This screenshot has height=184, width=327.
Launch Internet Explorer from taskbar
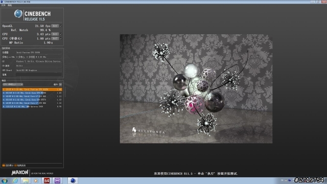click(15, 180)
